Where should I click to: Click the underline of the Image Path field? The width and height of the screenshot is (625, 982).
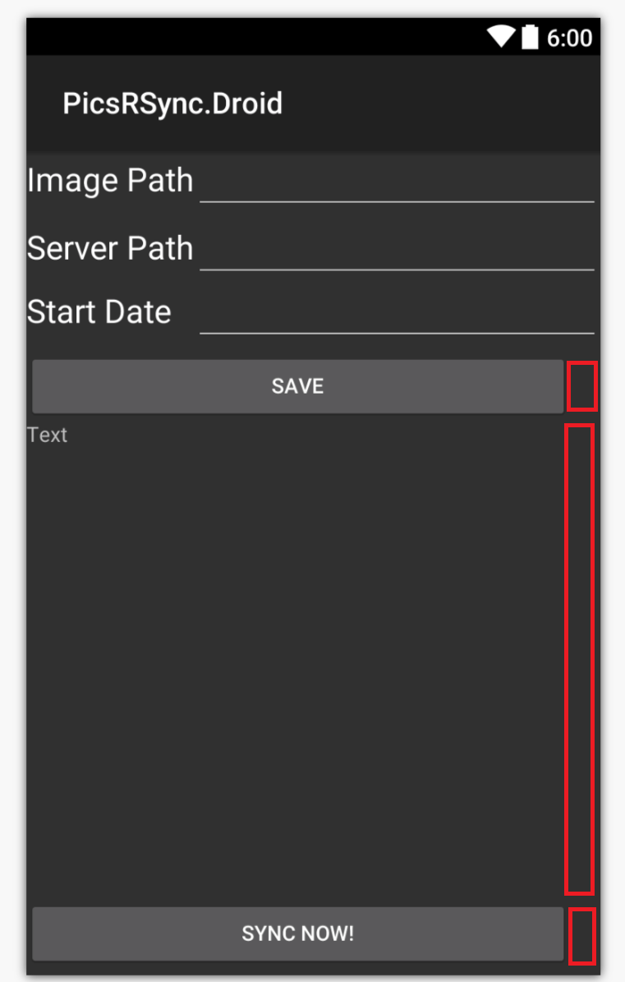[x=397, y=200]
